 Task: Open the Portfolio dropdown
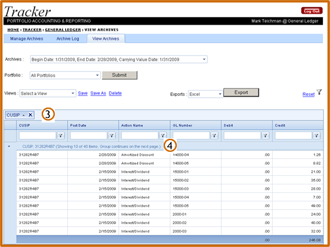click(x=97, y=75)
